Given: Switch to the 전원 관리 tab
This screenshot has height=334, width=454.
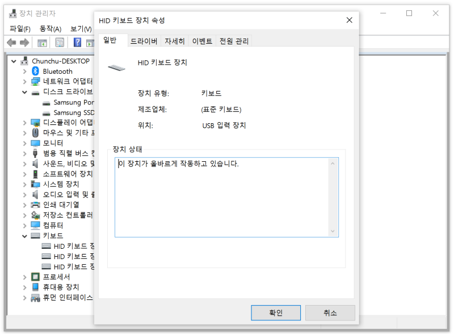Looking at the screenshot, I should pos(234,41).
